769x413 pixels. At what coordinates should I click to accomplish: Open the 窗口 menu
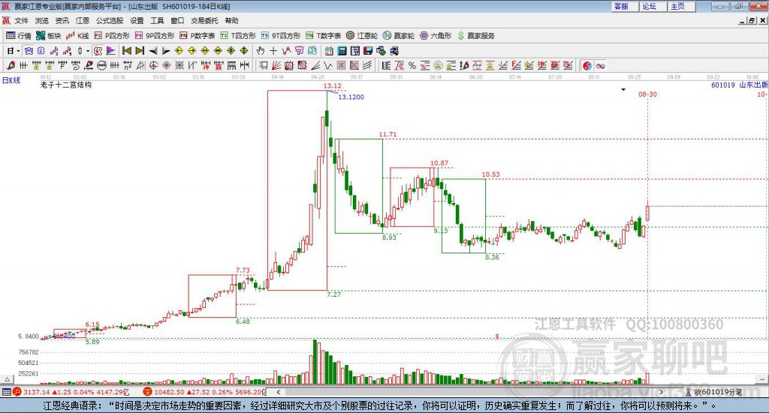click(177, 20)
